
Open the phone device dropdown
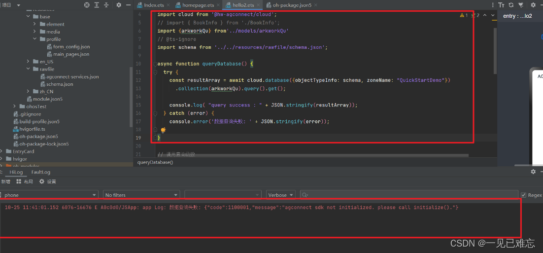tap(48, 195)
